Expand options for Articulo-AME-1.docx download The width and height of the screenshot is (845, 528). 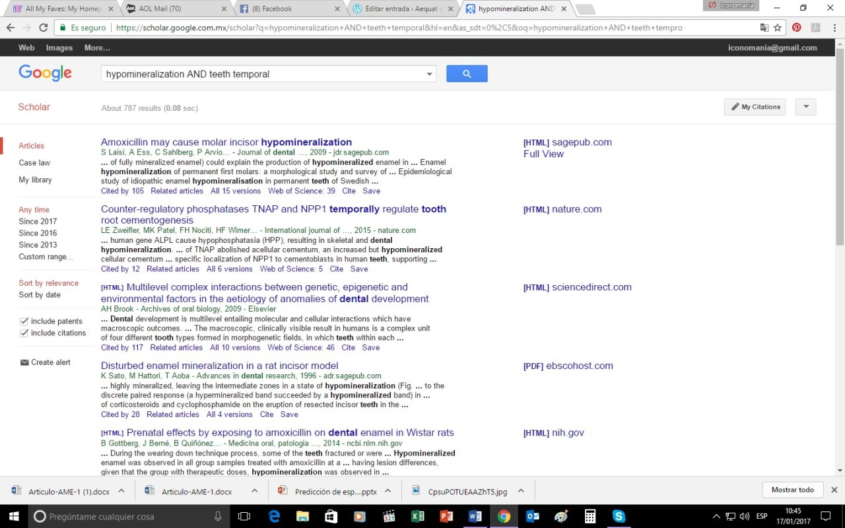255,491
